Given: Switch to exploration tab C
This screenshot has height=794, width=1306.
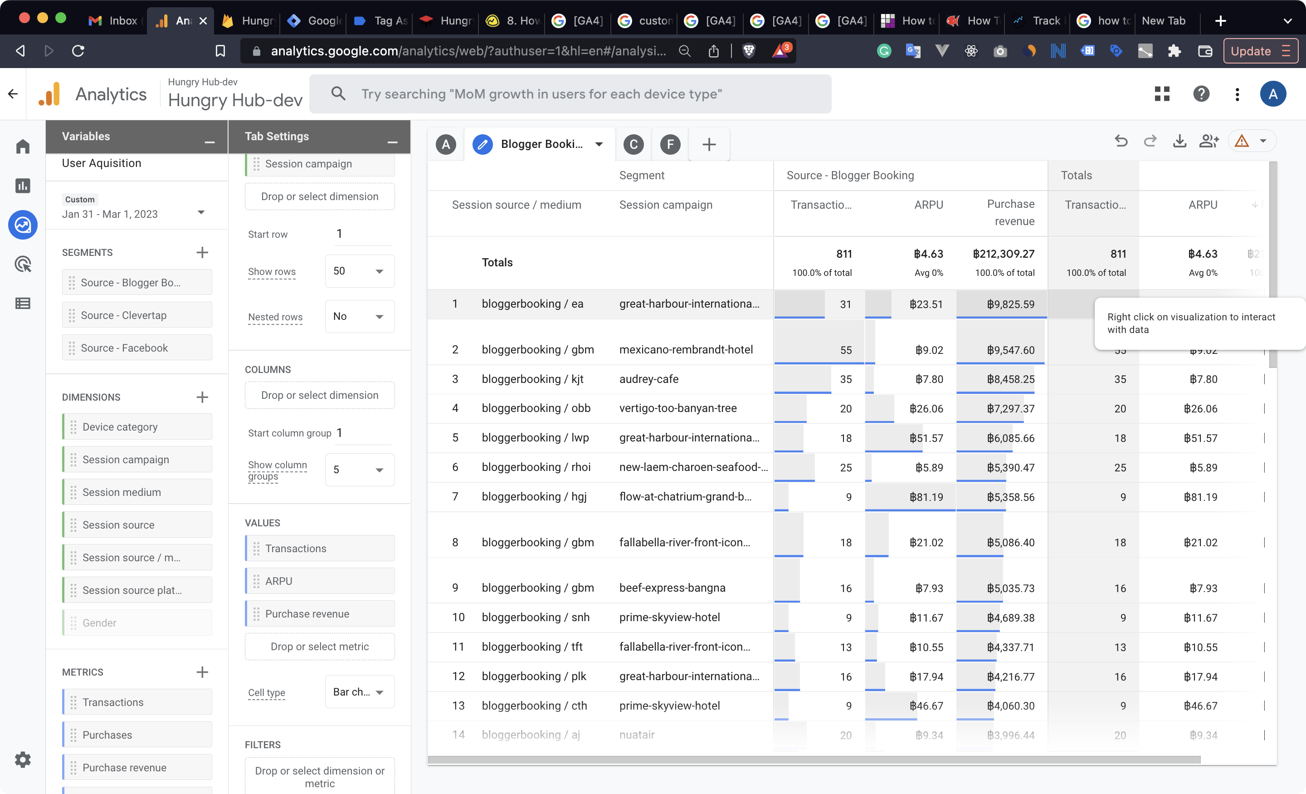Looking at the screenshot, I should [x=634, y=144].
